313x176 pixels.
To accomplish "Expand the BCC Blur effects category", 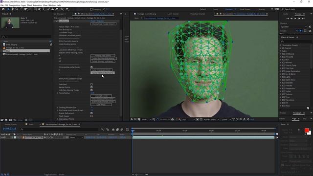I will [x=280, y=60].
